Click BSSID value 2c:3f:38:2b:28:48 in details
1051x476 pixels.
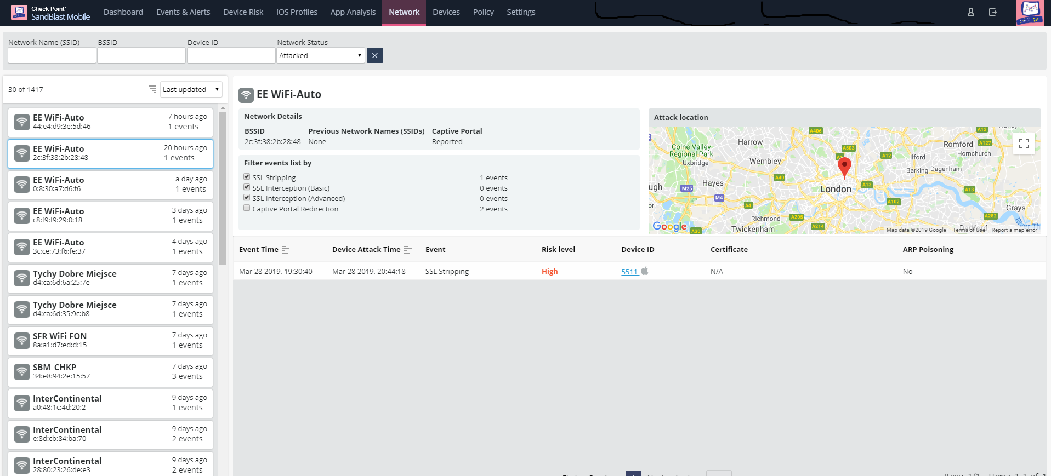pos(272,142)
